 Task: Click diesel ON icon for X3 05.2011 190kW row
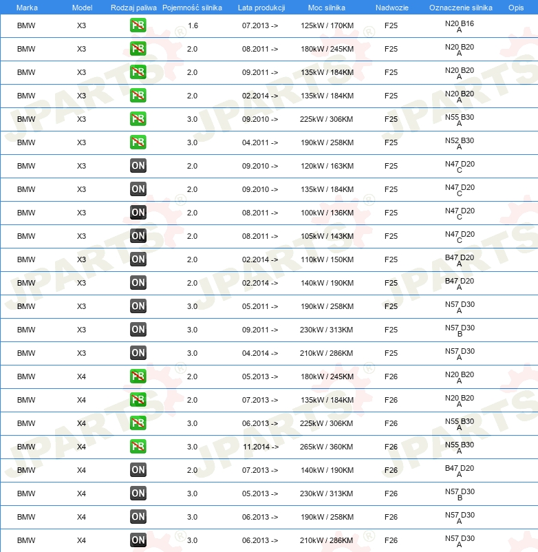pyautogui.click(x=138, y=306)
